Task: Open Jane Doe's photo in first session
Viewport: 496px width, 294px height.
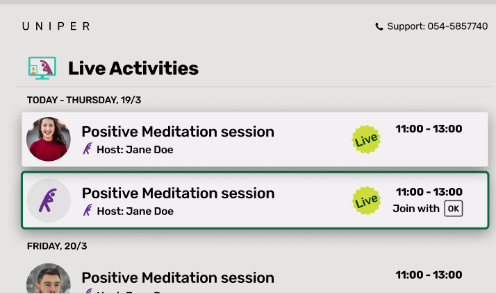Action: pos(49,139)
